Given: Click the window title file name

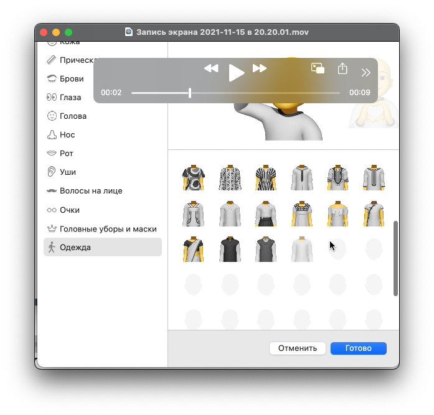Looking at the screenshot, I should (x=222, y=32).
